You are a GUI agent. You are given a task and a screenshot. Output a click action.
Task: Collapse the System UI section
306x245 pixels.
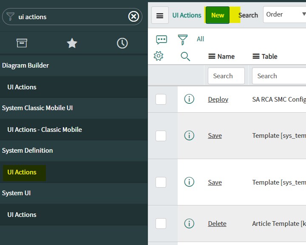(16, 193)
